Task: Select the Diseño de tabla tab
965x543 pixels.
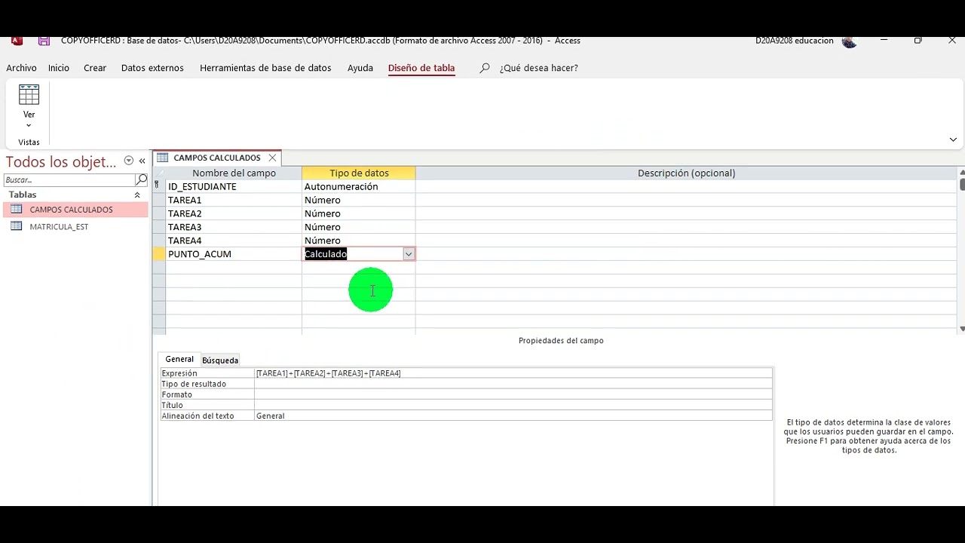Action: coord(421,68)
